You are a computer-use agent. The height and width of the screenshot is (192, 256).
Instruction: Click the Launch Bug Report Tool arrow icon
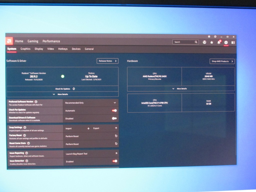[116, 153]
